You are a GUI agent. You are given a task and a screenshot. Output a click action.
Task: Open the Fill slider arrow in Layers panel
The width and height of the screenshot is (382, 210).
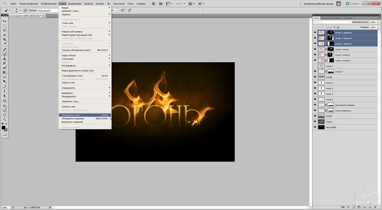(x=378, y=27)
